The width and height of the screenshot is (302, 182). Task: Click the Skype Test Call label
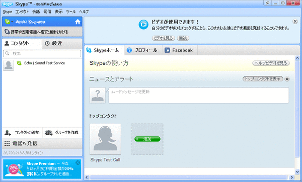click(105, 160)
